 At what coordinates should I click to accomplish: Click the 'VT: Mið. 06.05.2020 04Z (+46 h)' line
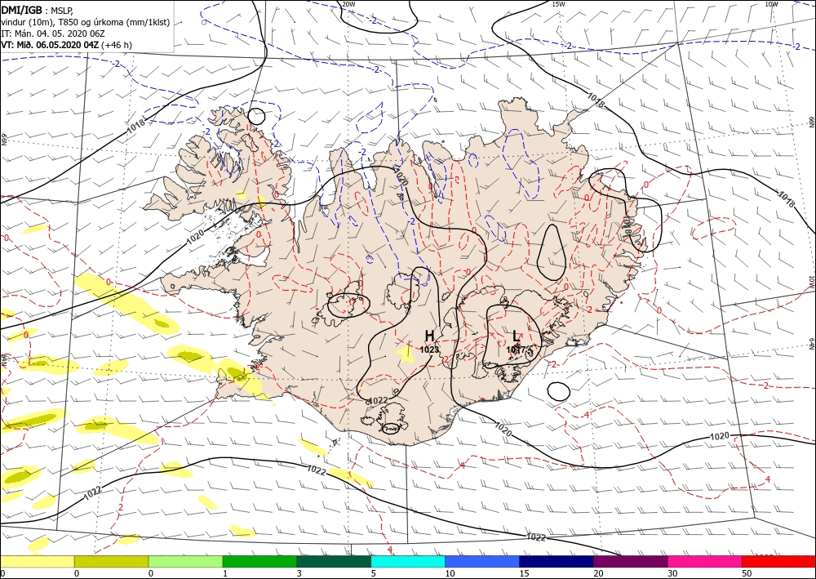67,45
